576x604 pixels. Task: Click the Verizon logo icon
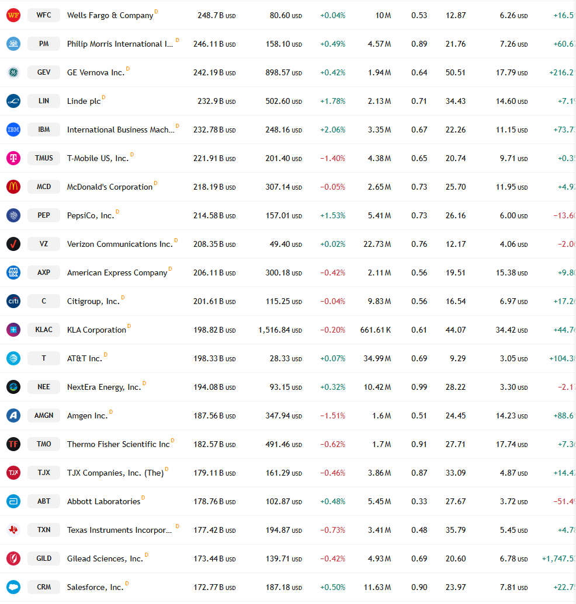point(13,244)
